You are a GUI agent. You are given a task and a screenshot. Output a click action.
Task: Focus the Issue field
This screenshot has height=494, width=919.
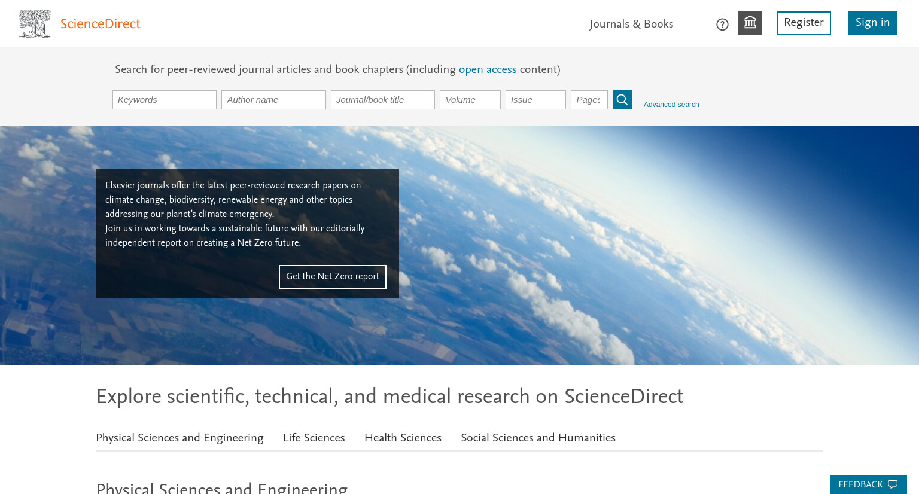(x=535, y=100)
